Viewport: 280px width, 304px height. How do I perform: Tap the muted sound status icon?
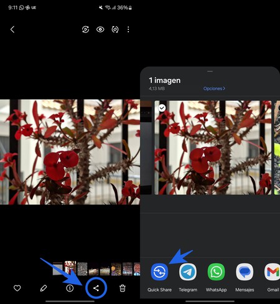(x=101, y=7)
